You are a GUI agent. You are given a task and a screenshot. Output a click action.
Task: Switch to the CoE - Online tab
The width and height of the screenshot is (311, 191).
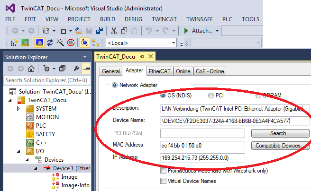[210, 71]
